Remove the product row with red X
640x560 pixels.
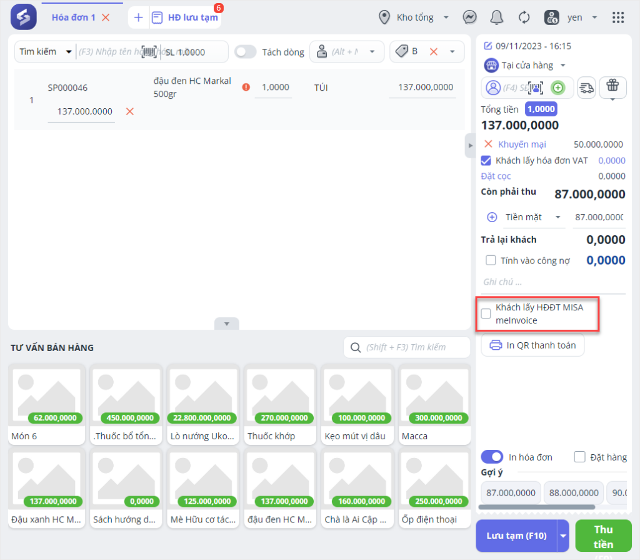point(130,111)
